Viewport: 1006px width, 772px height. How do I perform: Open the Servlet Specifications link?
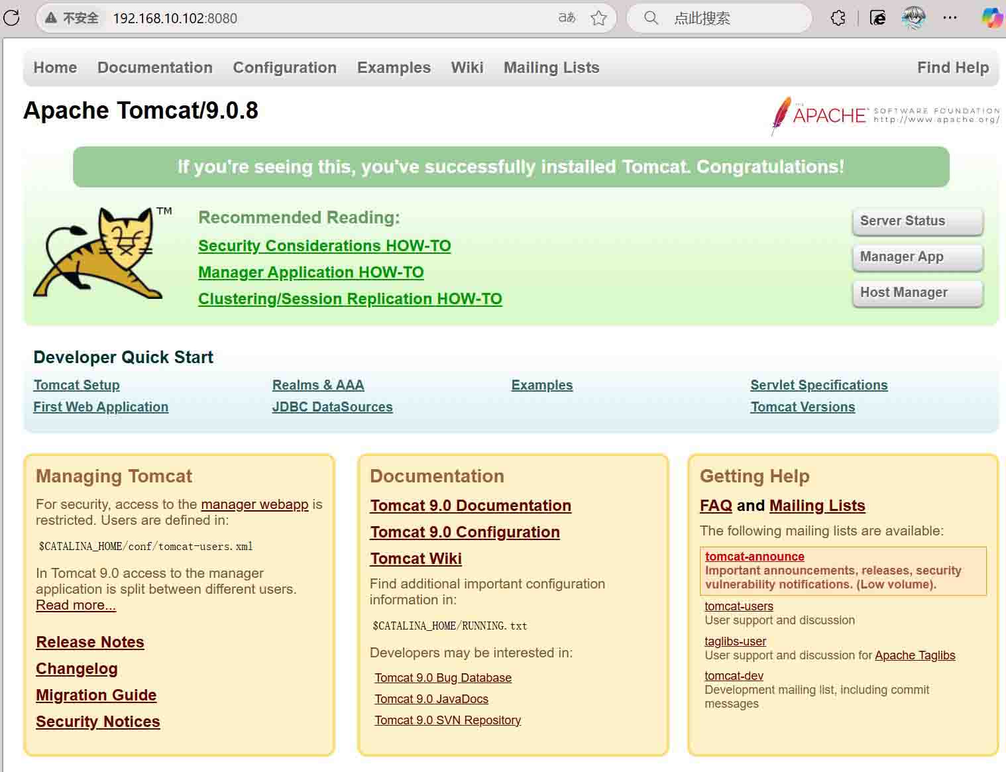[819, 385]
